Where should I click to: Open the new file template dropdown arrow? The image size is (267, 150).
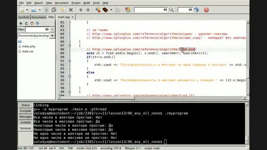tap(27, 10)
